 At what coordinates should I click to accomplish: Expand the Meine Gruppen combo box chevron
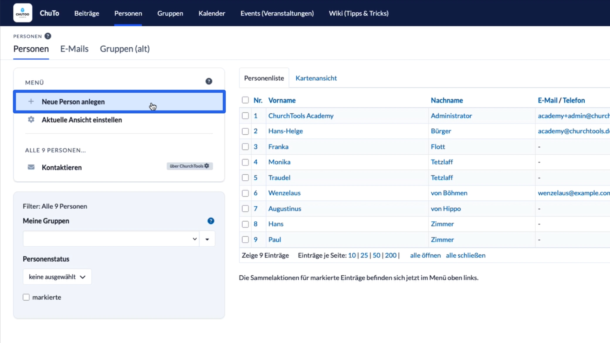point(195,239)
